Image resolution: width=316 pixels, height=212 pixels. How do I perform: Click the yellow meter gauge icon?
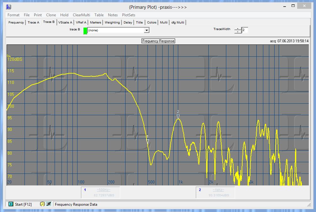coord(42,204)
